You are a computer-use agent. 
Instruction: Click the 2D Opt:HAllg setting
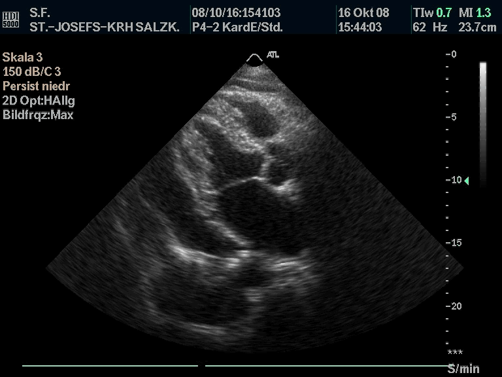[39, 101]
